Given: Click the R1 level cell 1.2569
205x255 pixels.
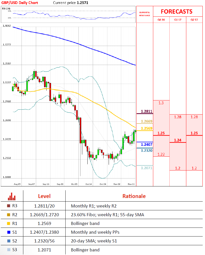Looking at the screenshot, I should point(44,224).
